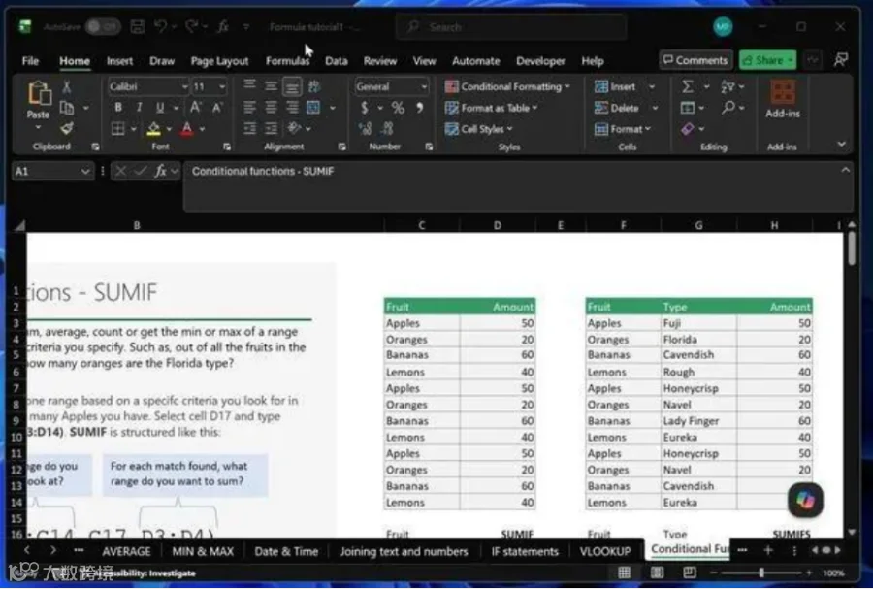Screen dimensions: 873x589
Task: Click Decrease Indent icon
Action: coord(250,129)
